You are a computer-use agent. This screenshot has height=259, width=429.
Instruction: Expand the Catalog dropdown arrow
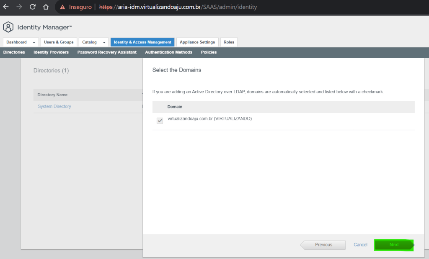click(104, 42)
